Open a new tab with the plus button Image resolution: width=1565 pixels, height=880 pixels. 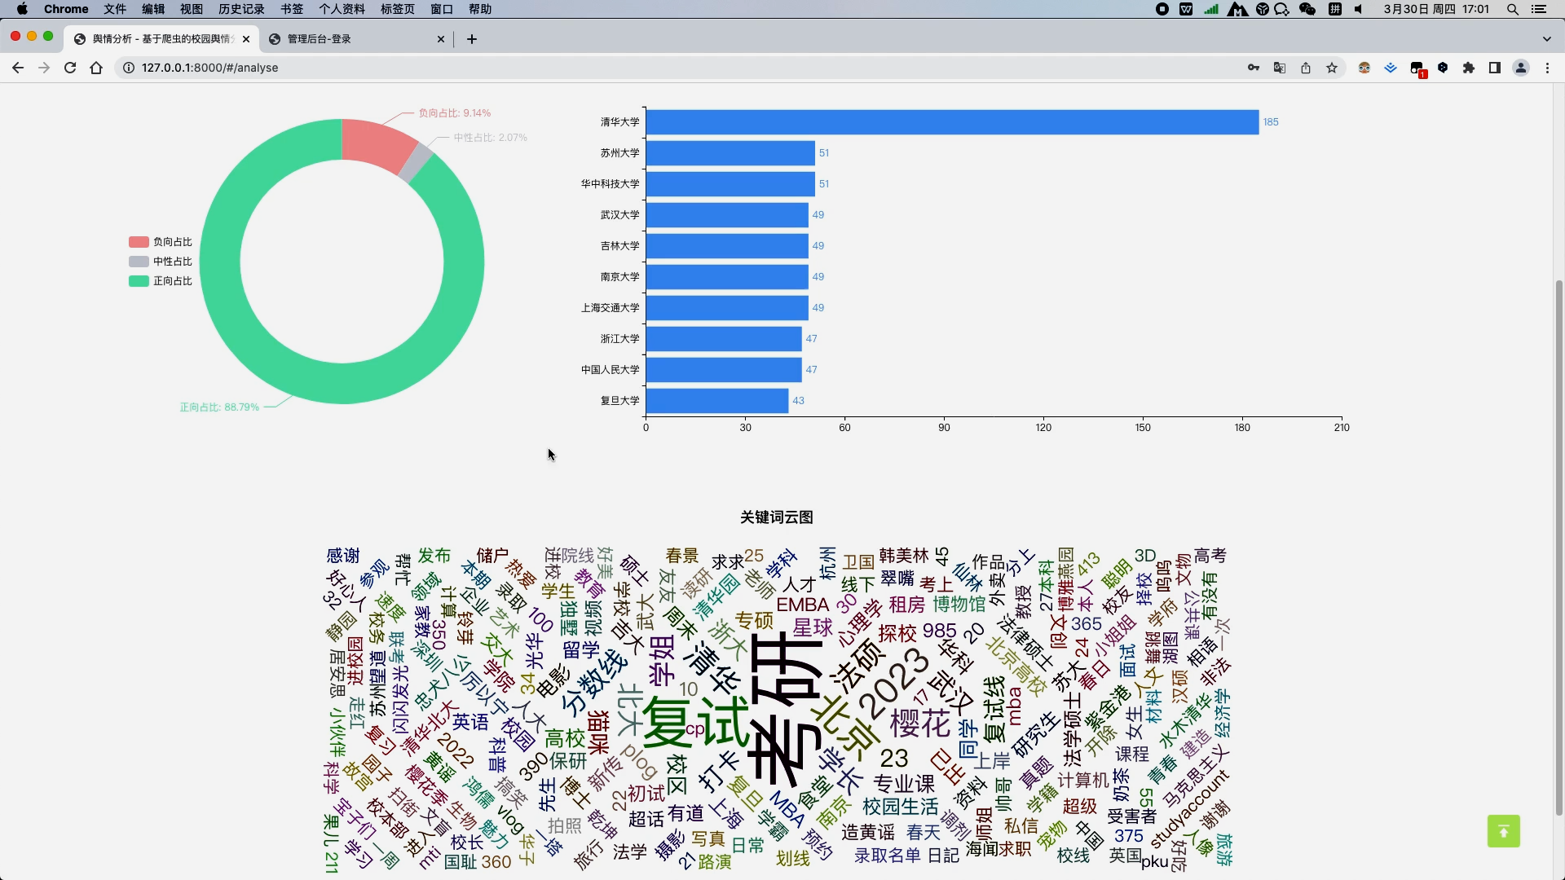pos(472,39)
